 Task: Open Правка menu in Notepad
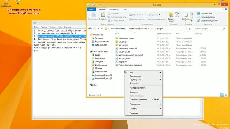(x=44, y=27)
